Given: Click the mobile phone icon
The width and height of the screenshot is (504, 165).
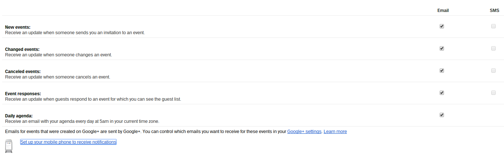Looking at the screenshot, I should point(9,146).
